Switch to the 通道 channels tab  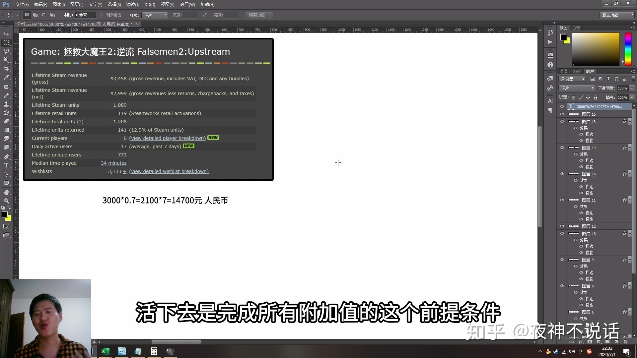[x=563, y=71]
